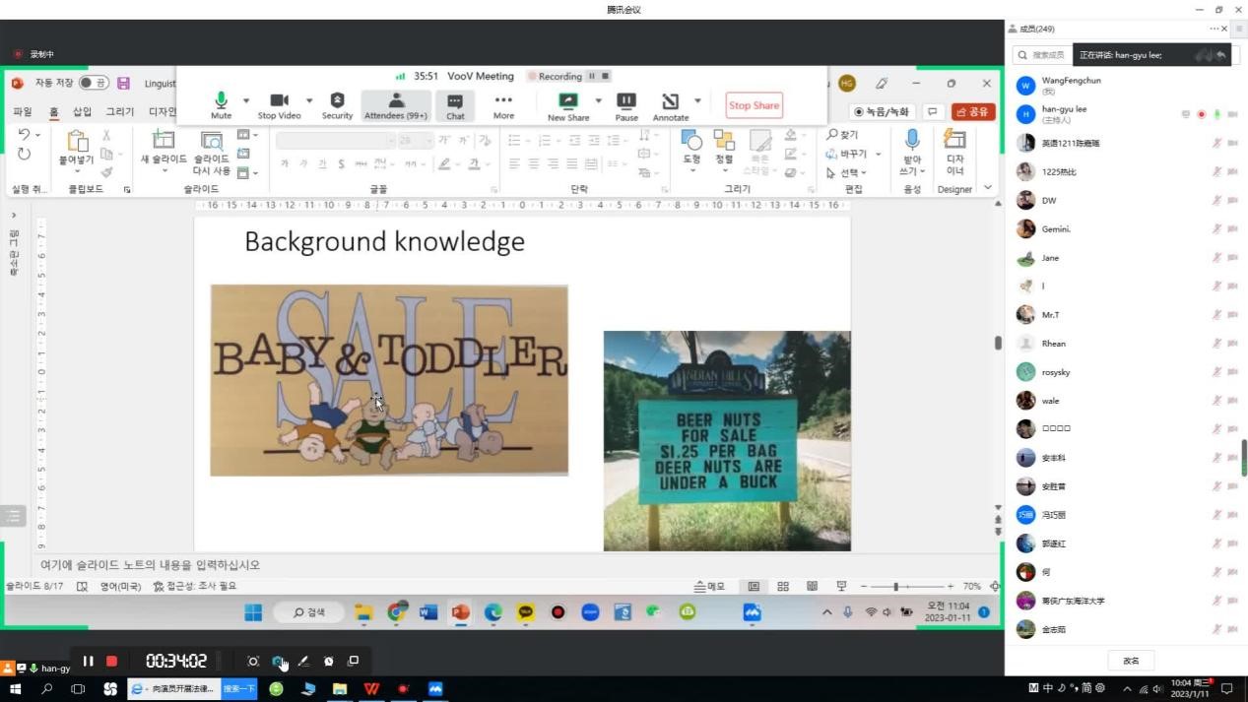This screenshot has height=702, width=1248.
Task: Toggle the AutoSave (자동 저장) switch
Action: 94,84
